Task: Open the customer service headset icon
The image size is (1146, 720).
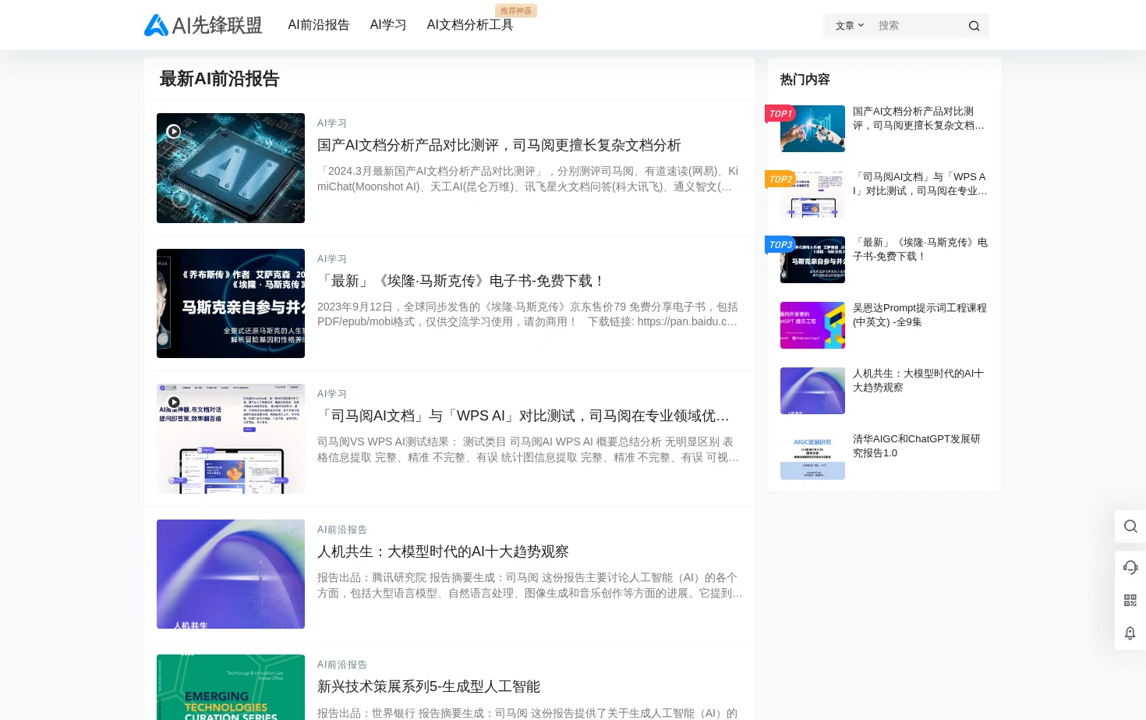Action: pos(1130,567)
